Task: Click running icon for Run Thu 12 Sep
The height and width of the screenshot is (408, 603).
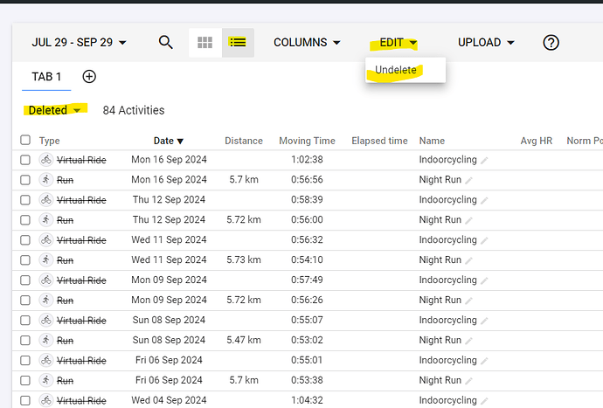Action: tap(46, 219)
